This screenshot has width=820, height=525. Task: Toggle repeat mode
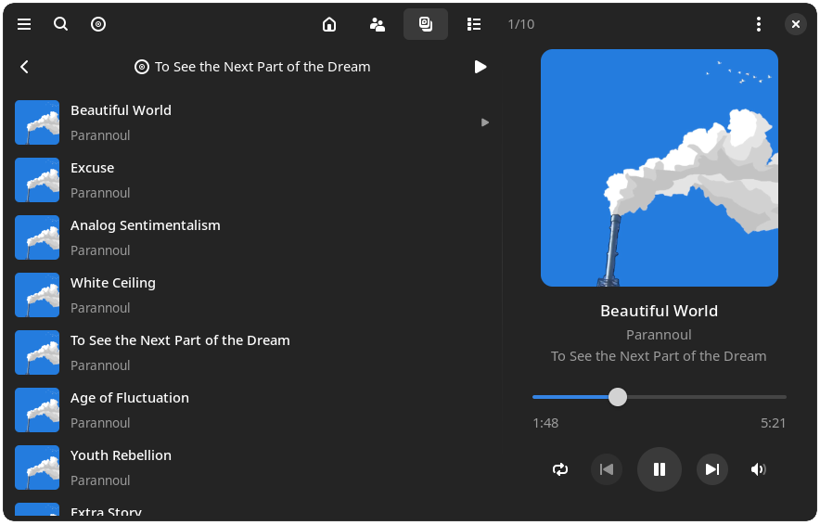click(x=560, y=469)
